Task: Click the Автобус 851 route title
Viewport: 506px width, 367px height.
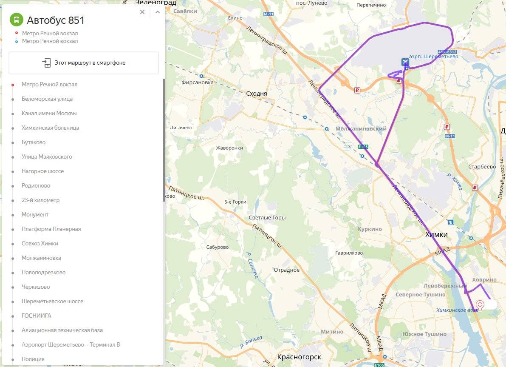Action: click(x=56, y=20)
